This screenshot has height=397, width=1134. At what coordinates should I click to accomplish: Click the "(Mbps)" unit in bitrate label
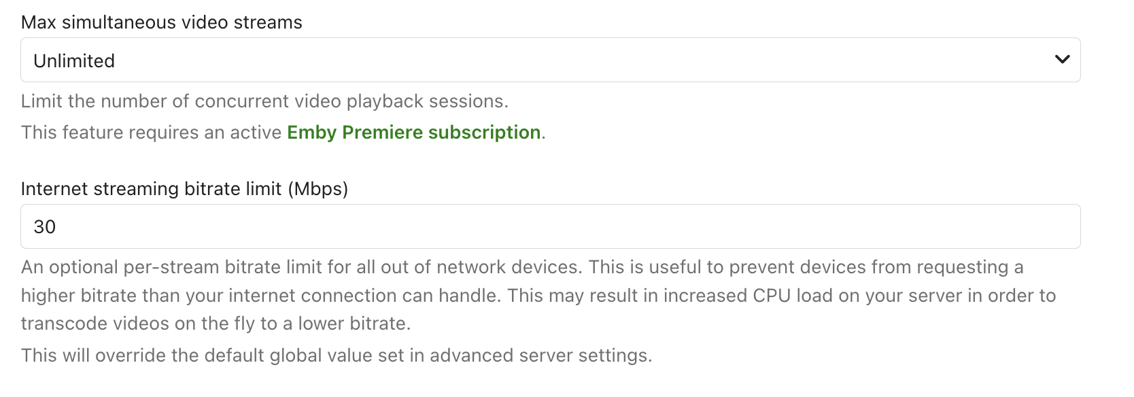click(x=317, y=189)
